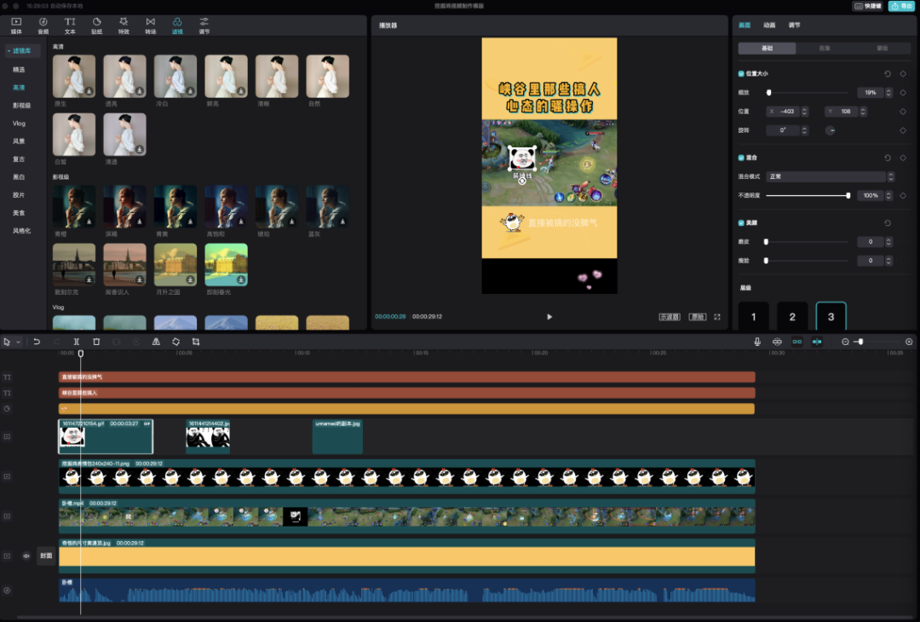The width and height of the screenshot is (920, 622).
Task: Click the rotation dial knob
Action: point(831,130)
